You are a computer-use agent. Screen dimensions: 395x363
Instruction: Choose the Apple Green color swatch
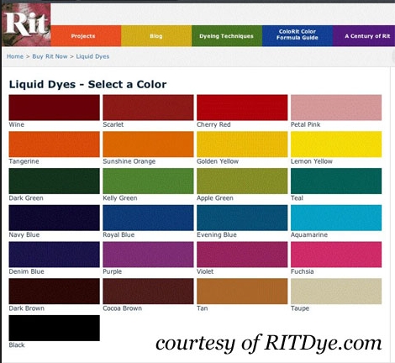click(x=242, y=181)
